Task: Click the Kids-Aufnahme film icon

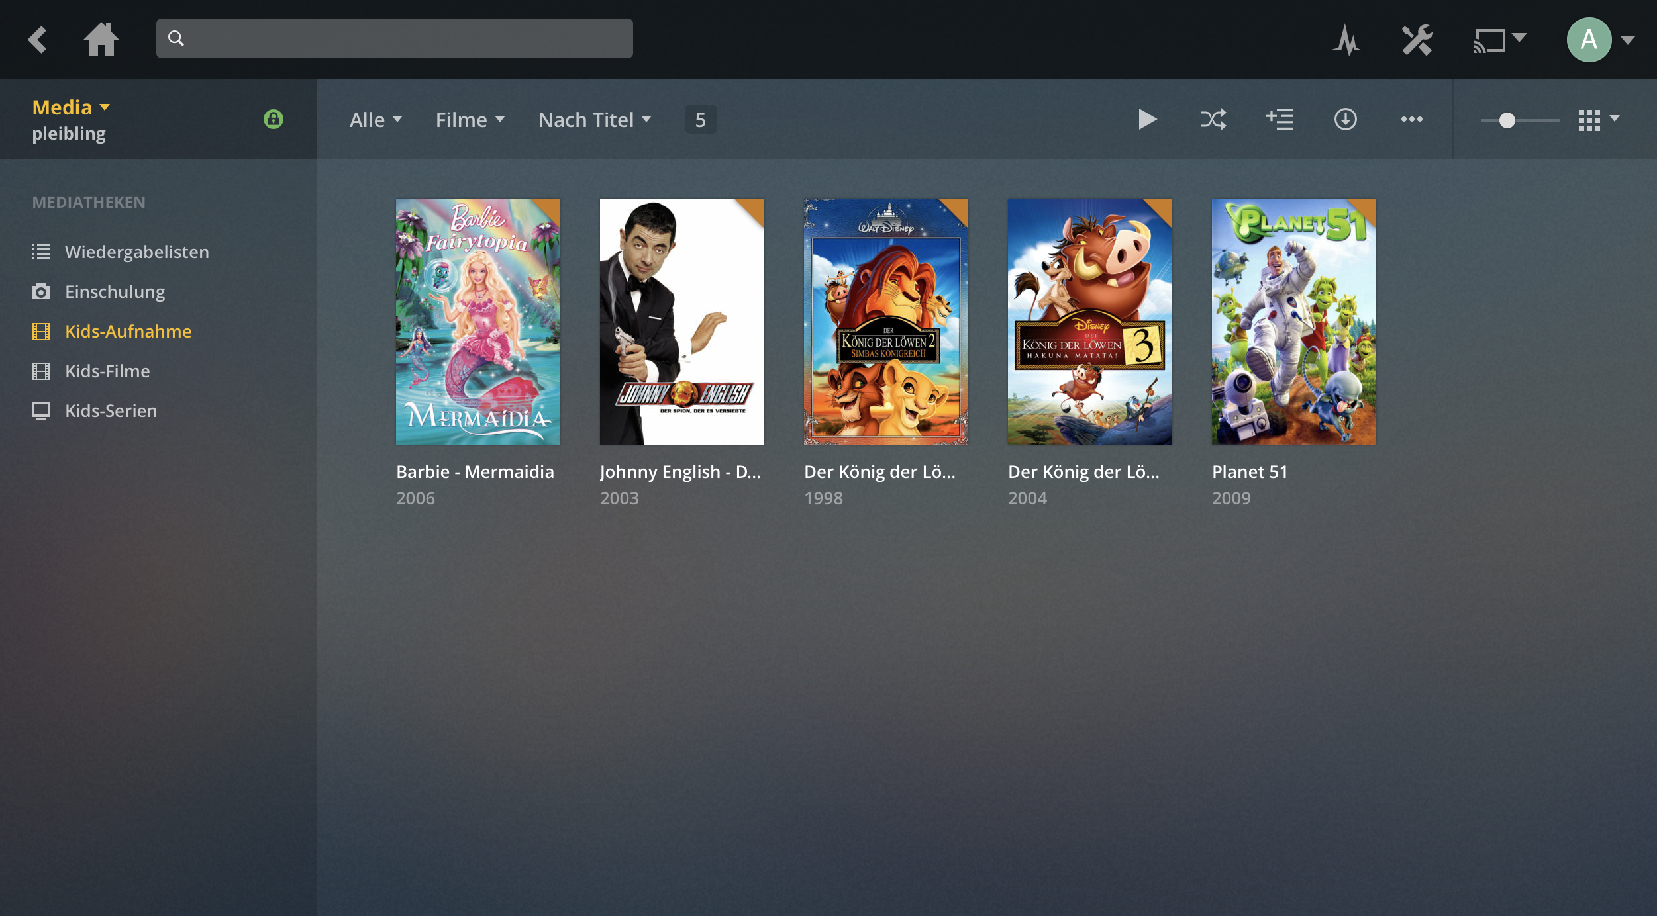Action: click(41, 332)
